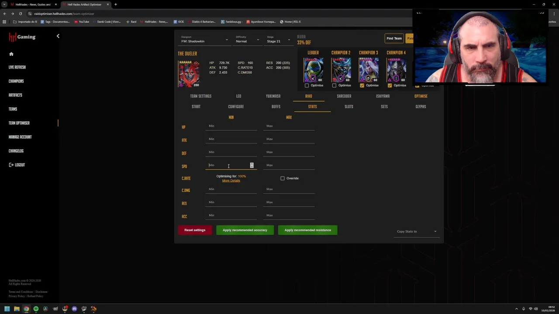Click the Reset settings button
Viewport: 559px width, 314px height.
click(195, 230)
